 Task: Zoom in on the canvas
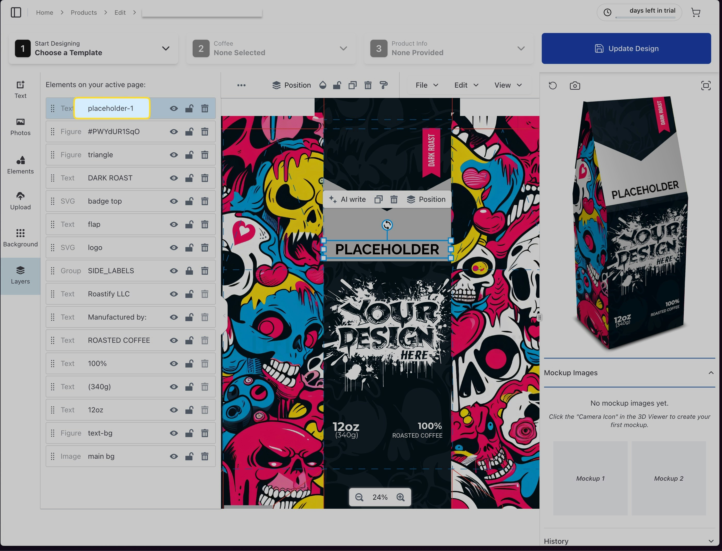(400, 498)
